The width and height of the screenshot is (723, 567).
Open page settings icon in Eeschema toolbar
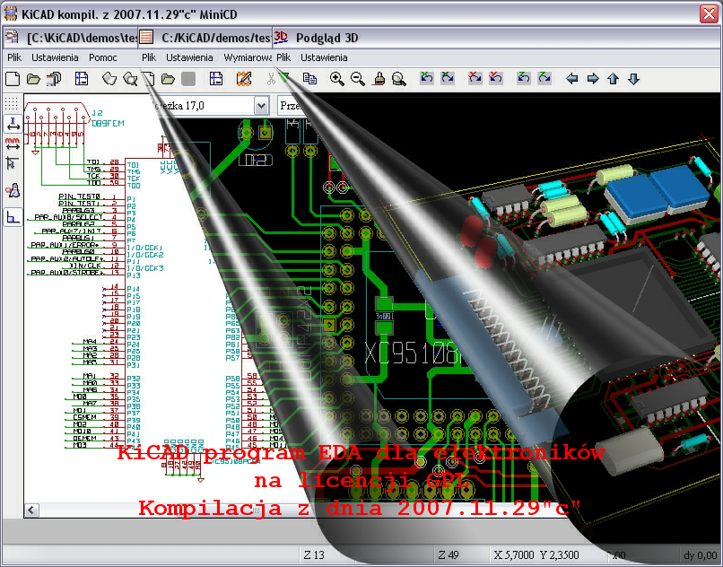(x=82, y=79)
